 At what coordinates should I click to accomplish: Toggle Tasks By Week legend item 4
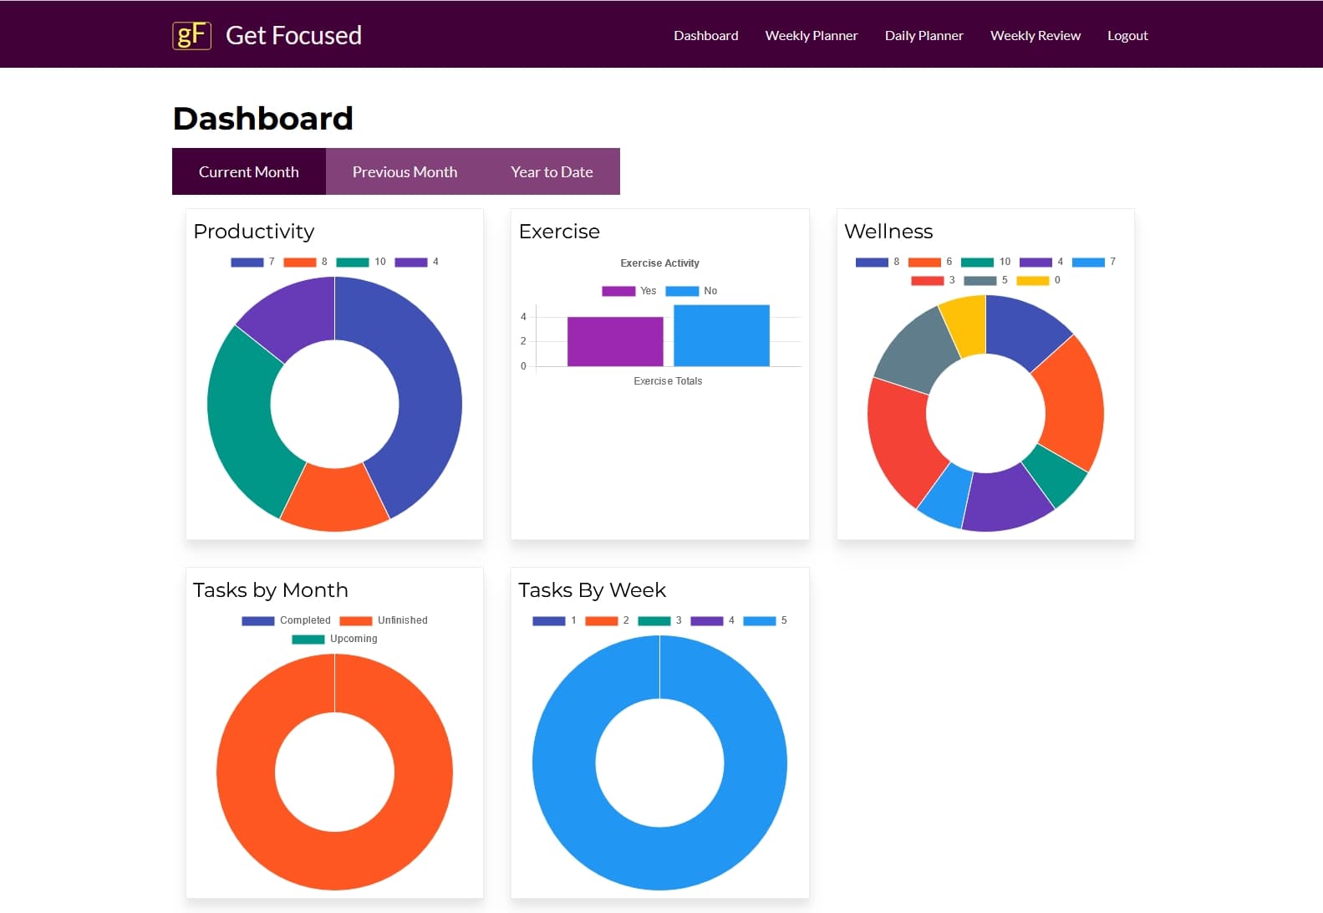coord(712,620)
